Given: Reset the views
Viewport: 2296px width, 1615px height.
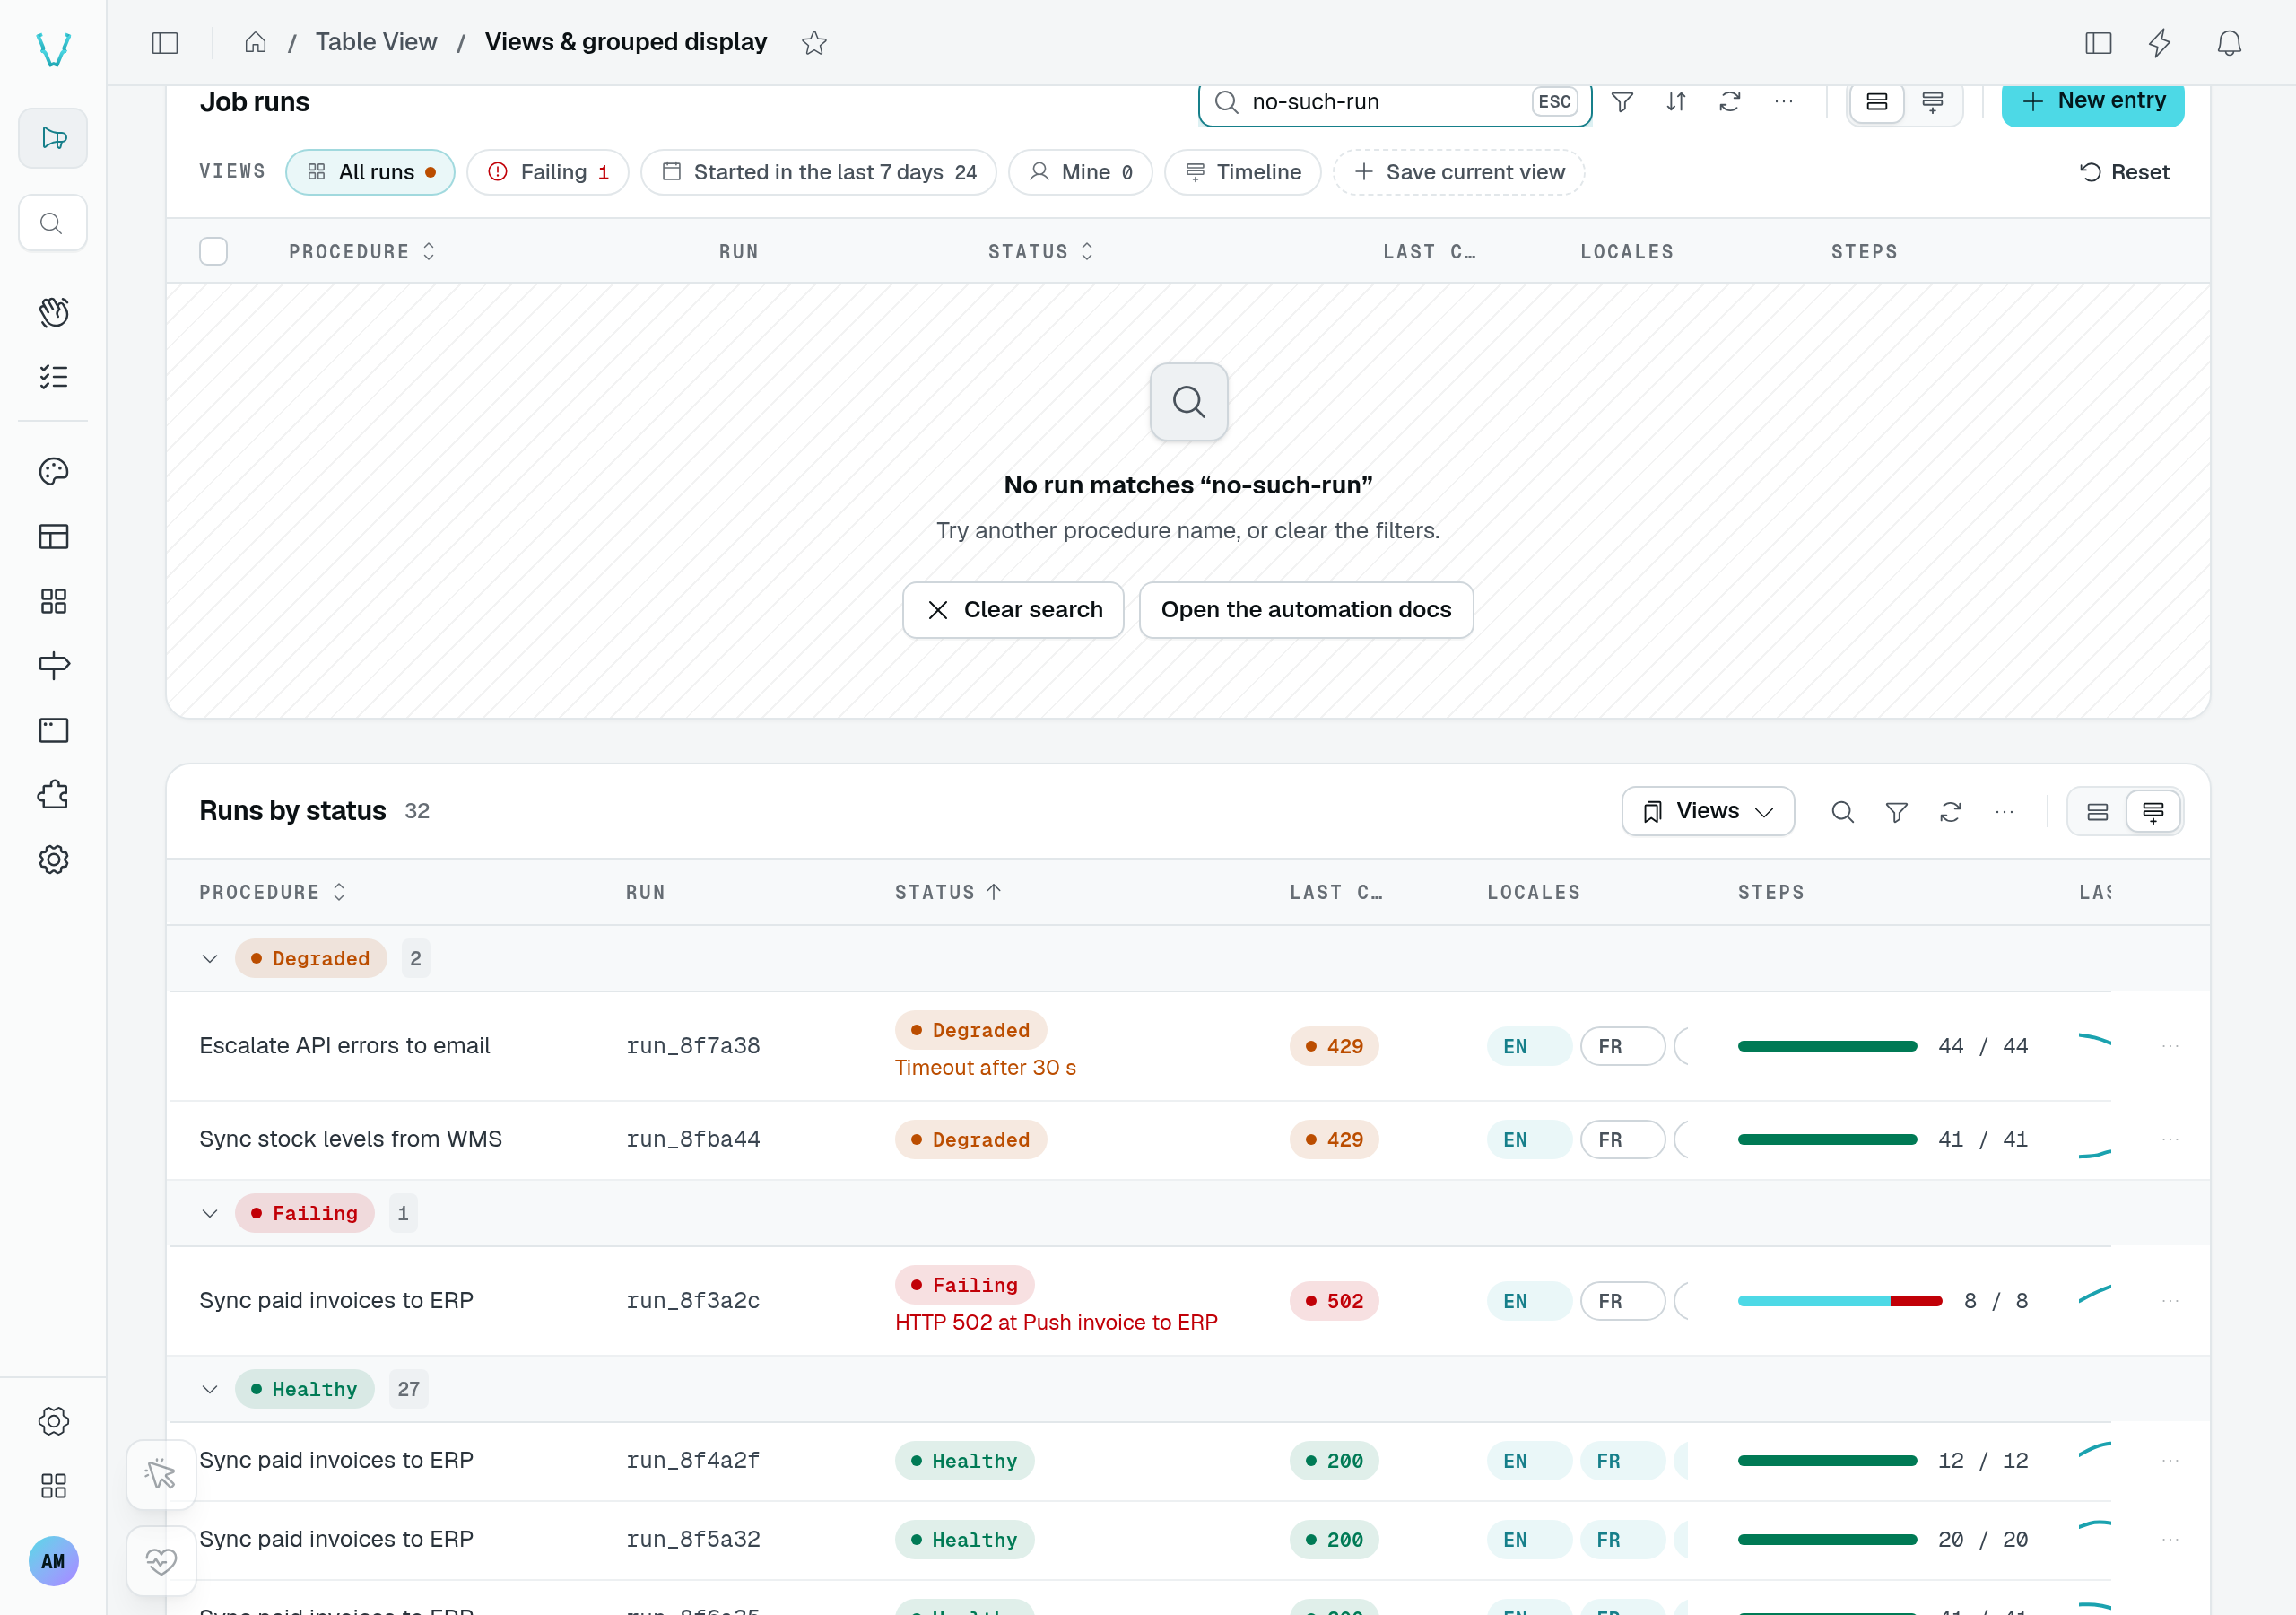Looking at the screenshot, I should [2124, 172].
